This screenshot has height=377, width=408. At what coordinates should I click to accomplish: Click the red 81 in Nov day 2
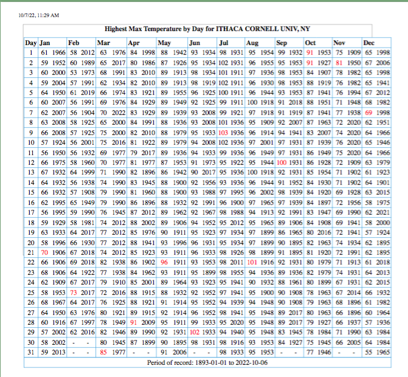point(339,63)
